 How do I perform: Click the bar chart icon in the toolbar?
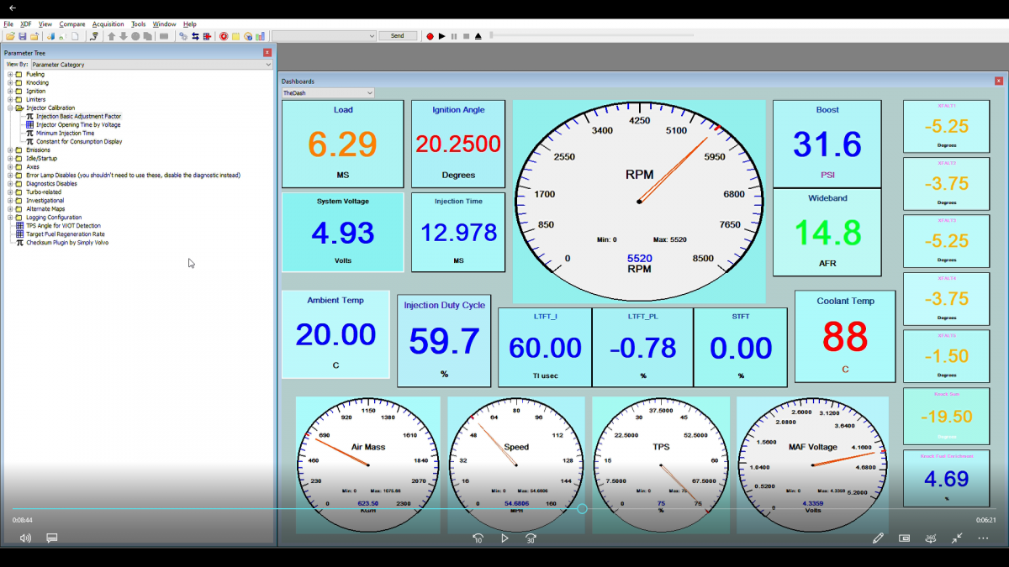[x=261, y=36]
